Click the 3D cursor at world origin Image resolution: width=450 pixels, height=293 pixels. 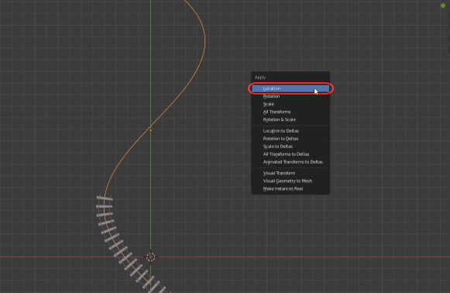pyautogui.click(x=151, y=257)
